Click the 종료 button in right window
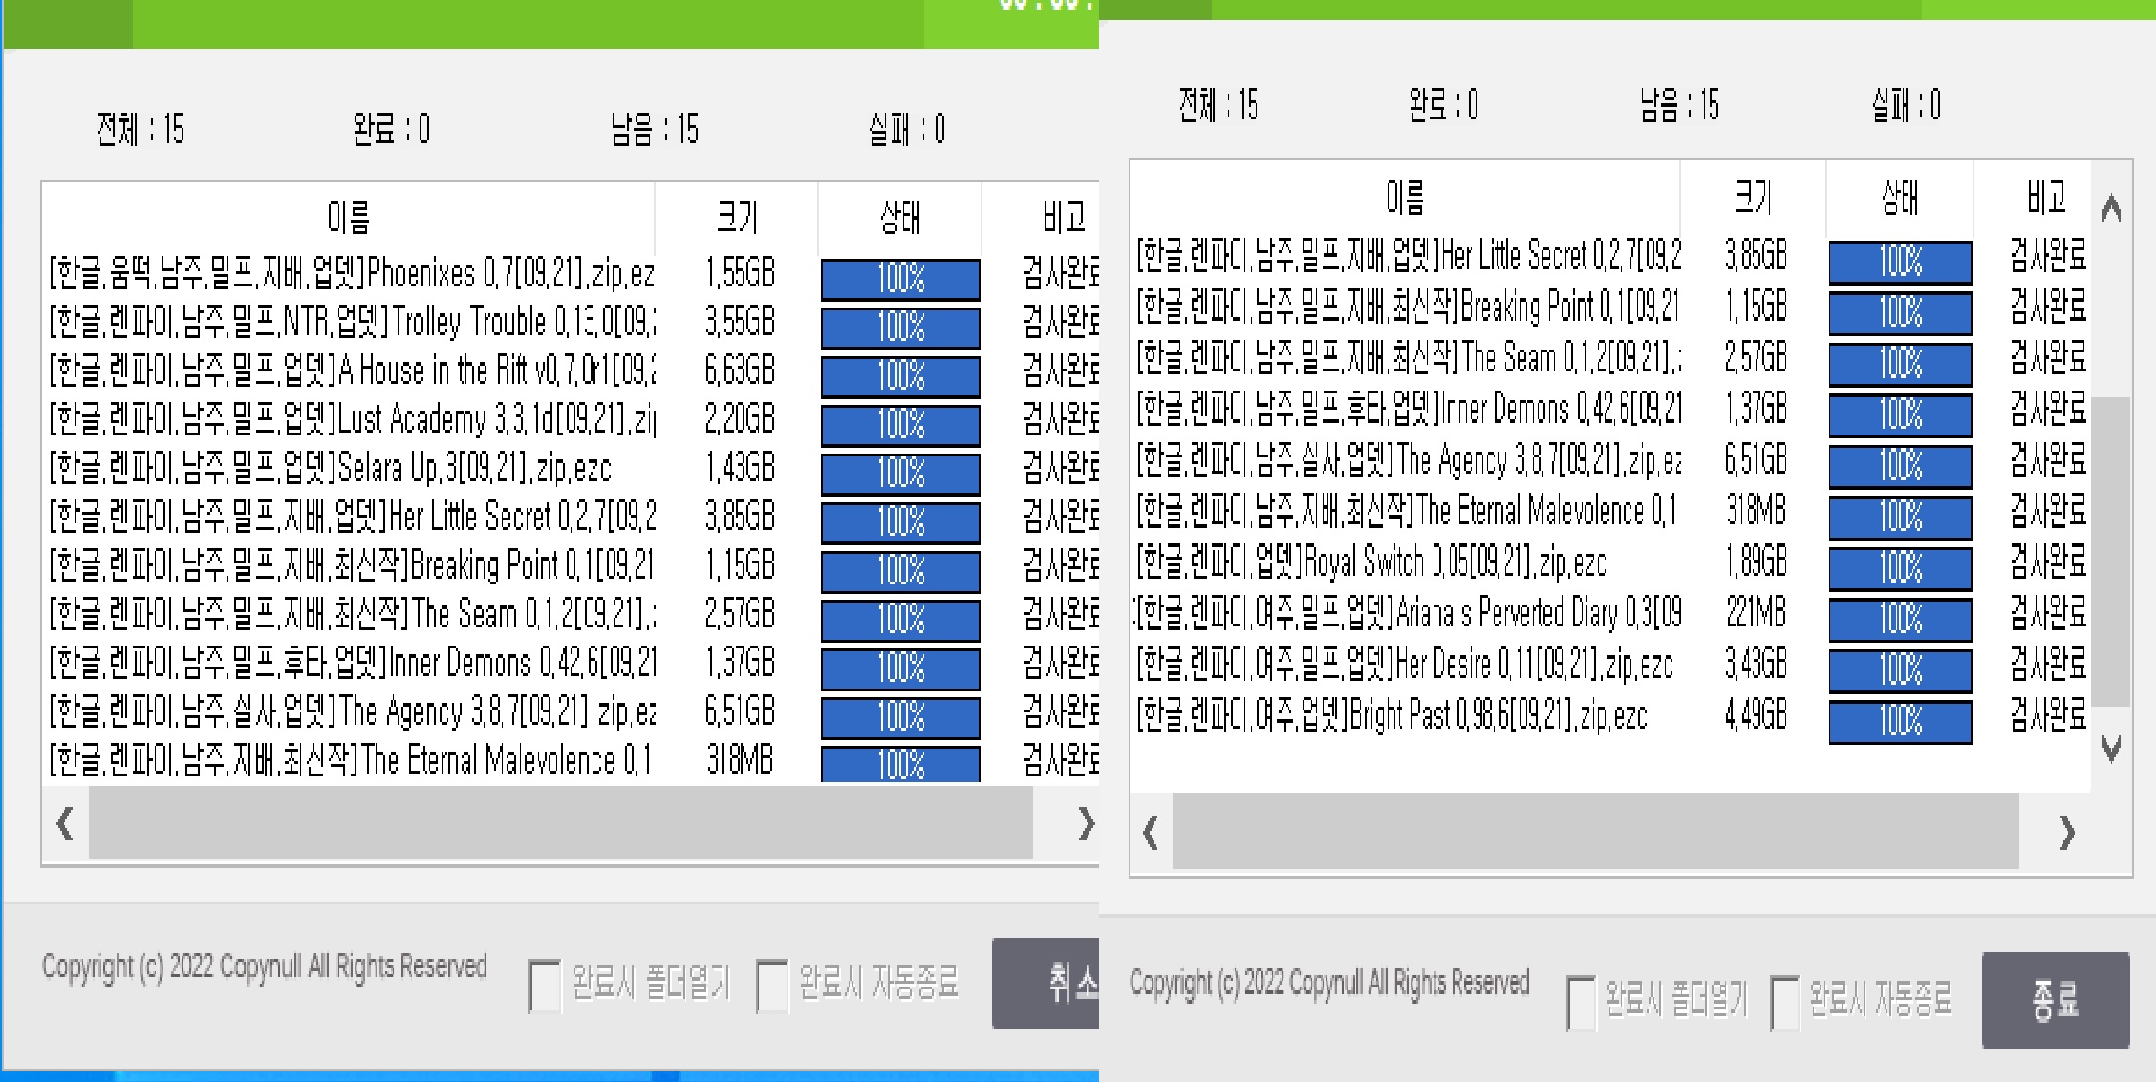The width and height of the screenshot is (2156, 1082). pyautogui.click(x=2056, y=999)
